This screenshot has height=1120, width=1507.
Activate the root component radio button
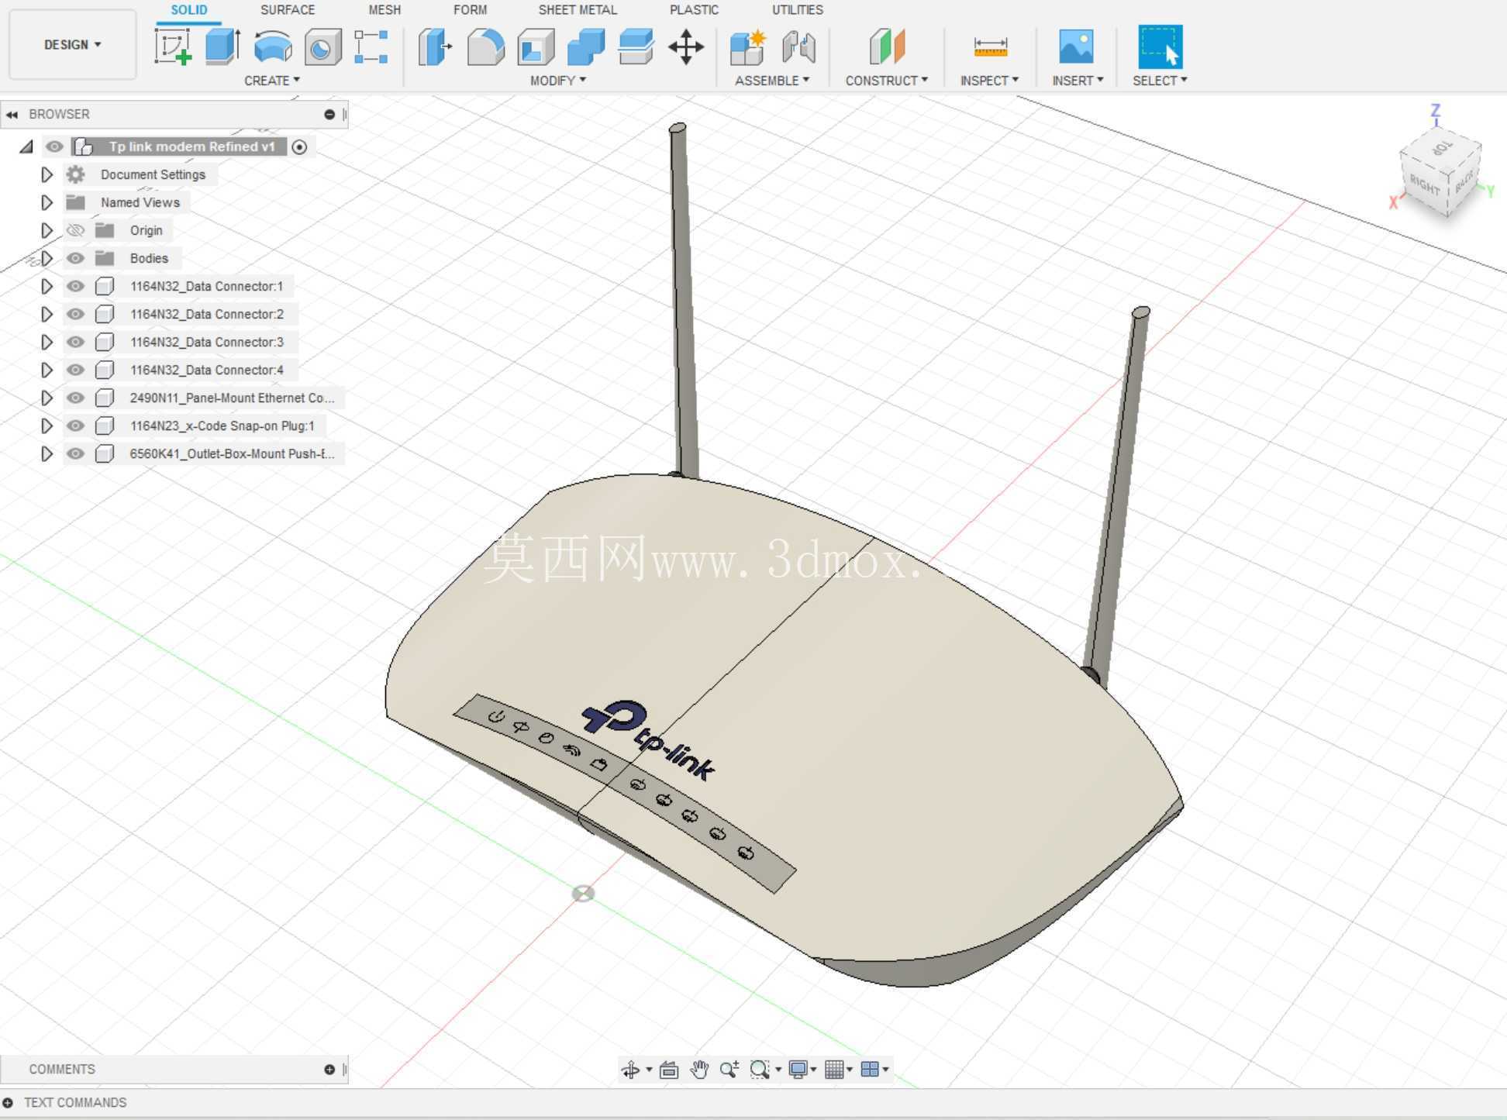pyautogui.click(x=299, y=146)
